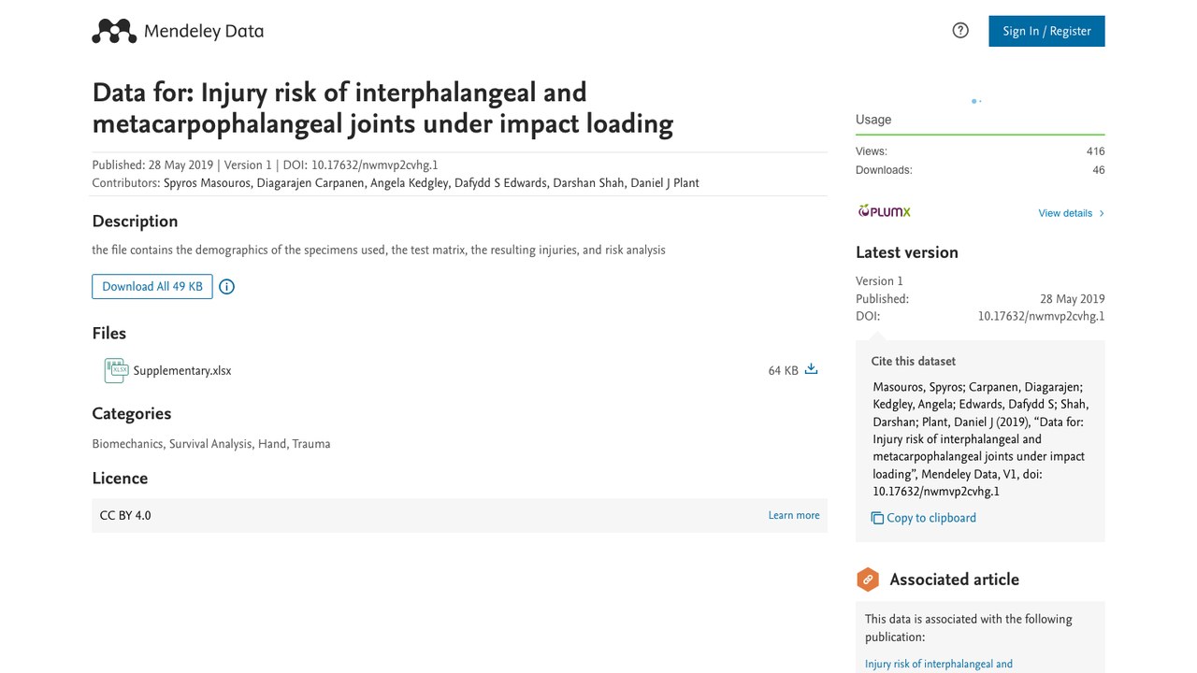1197x673 pixels.
Task: Click the copy clipboard icon
Action: click(x=877, y=518)
